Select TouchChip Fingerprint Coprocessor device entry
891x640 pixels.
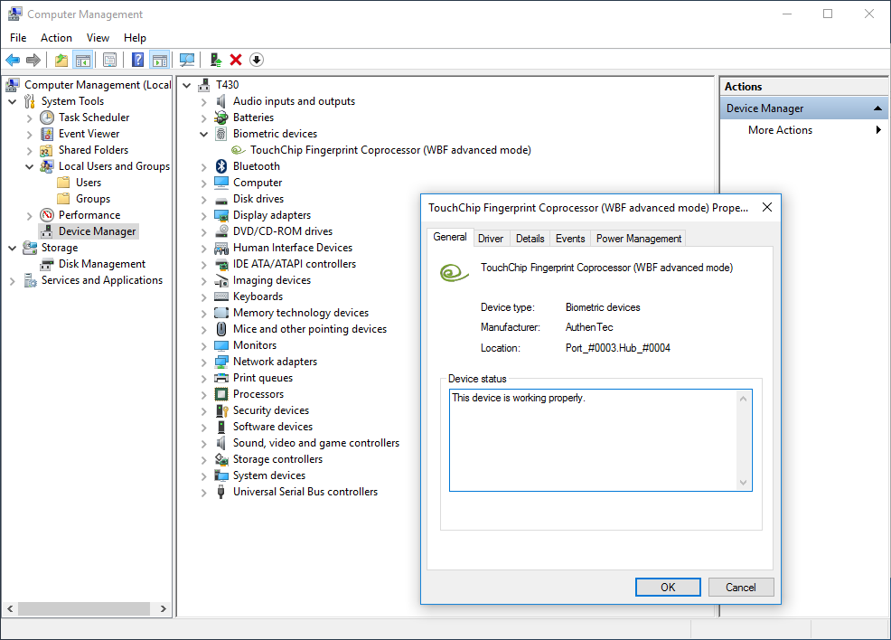pos(390,150)
